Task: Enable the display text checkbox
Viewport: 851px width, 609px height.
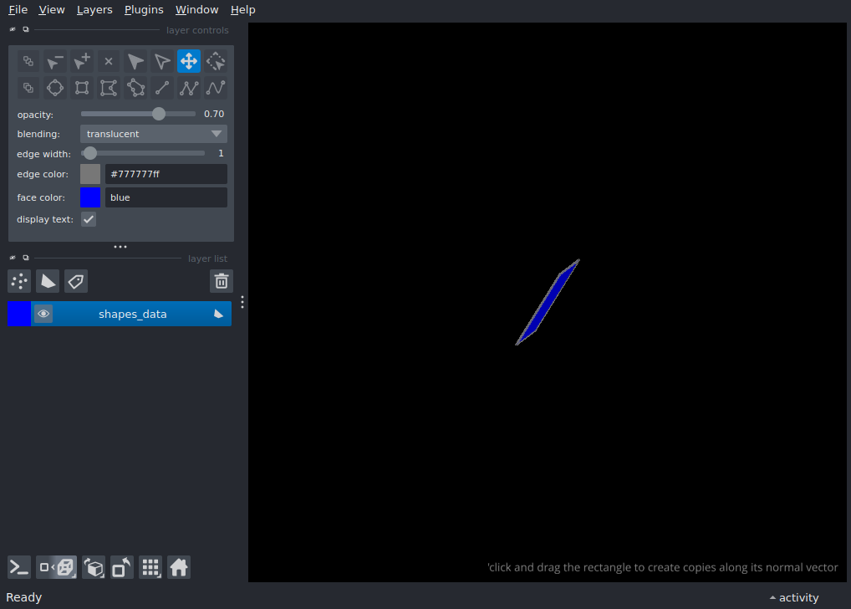Action: tap(88, 218)
